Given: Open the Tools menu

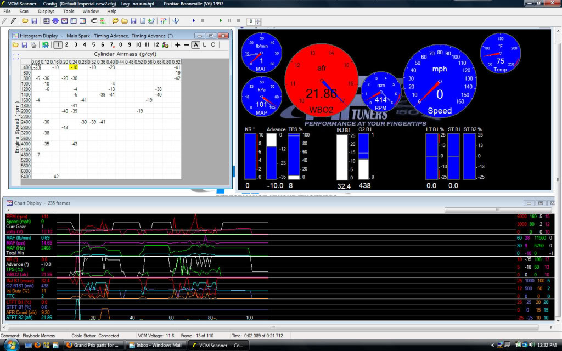Looking at the screenshot, I should click(69, 12).
